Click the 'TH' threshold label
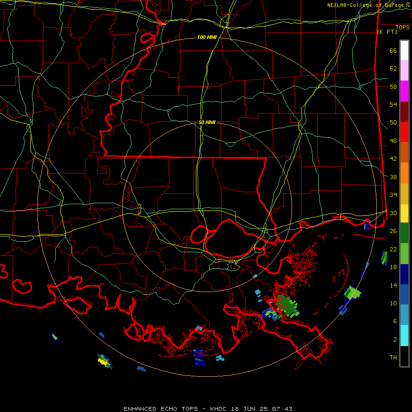 click(393, 358)
